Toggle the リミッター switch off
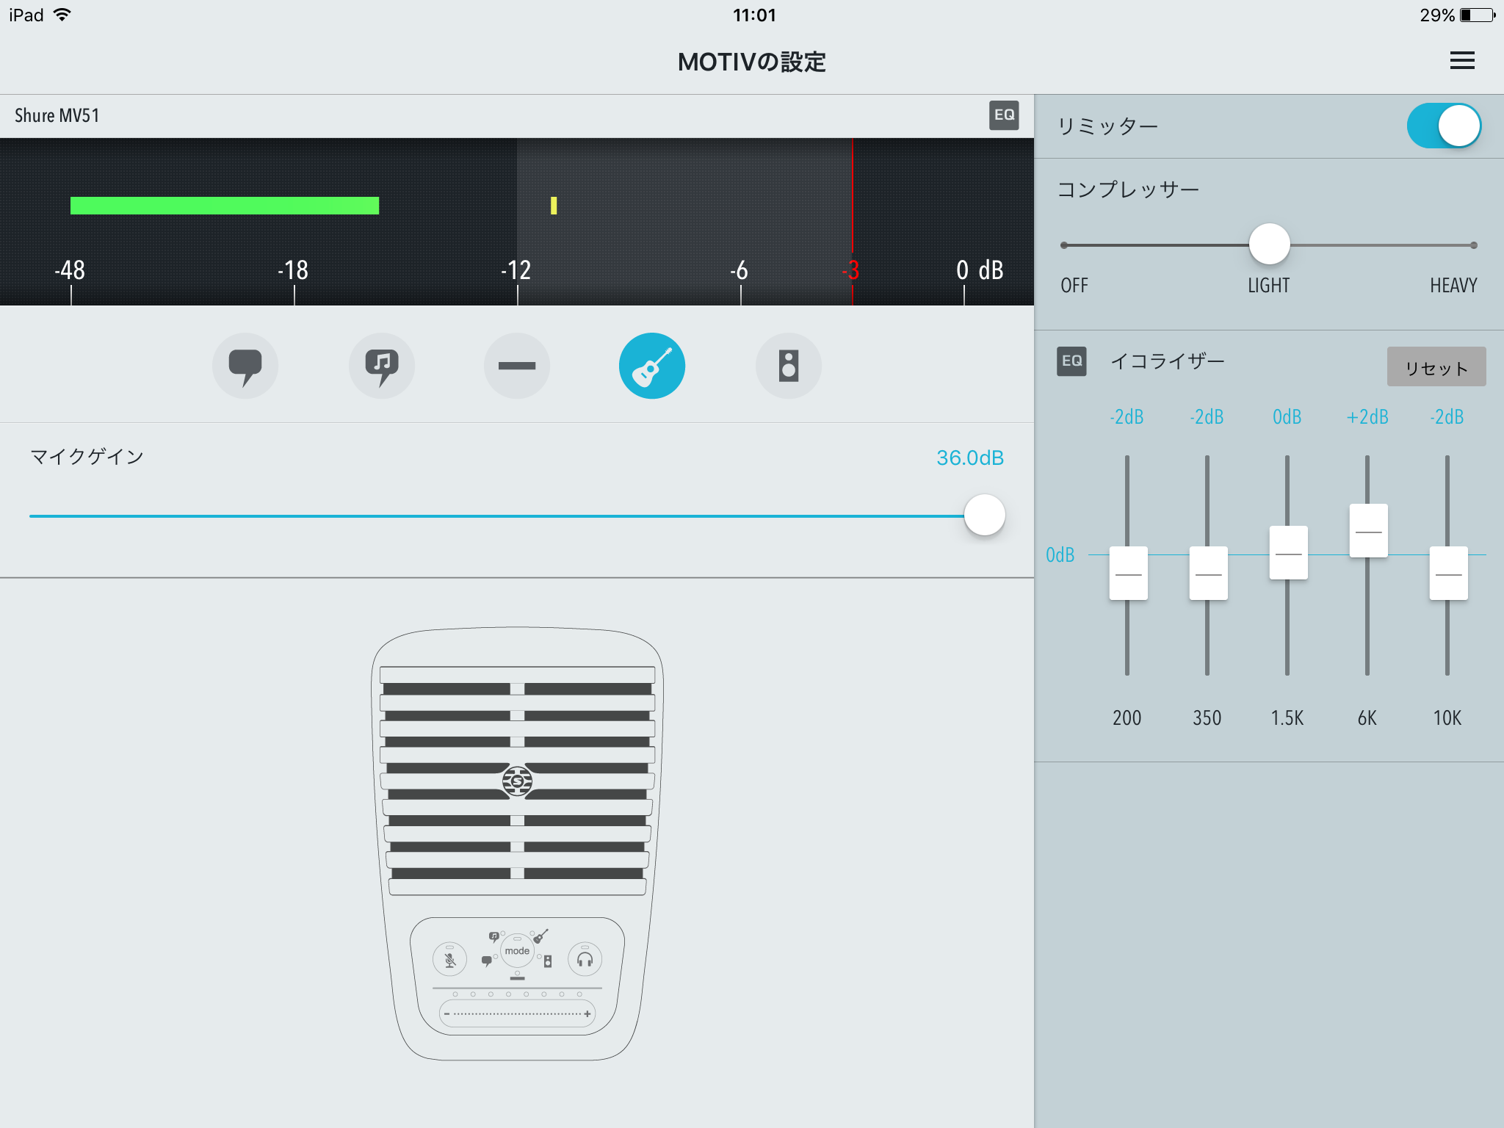Screen dimensions: 1504x1128 (x=1444, y=126)
